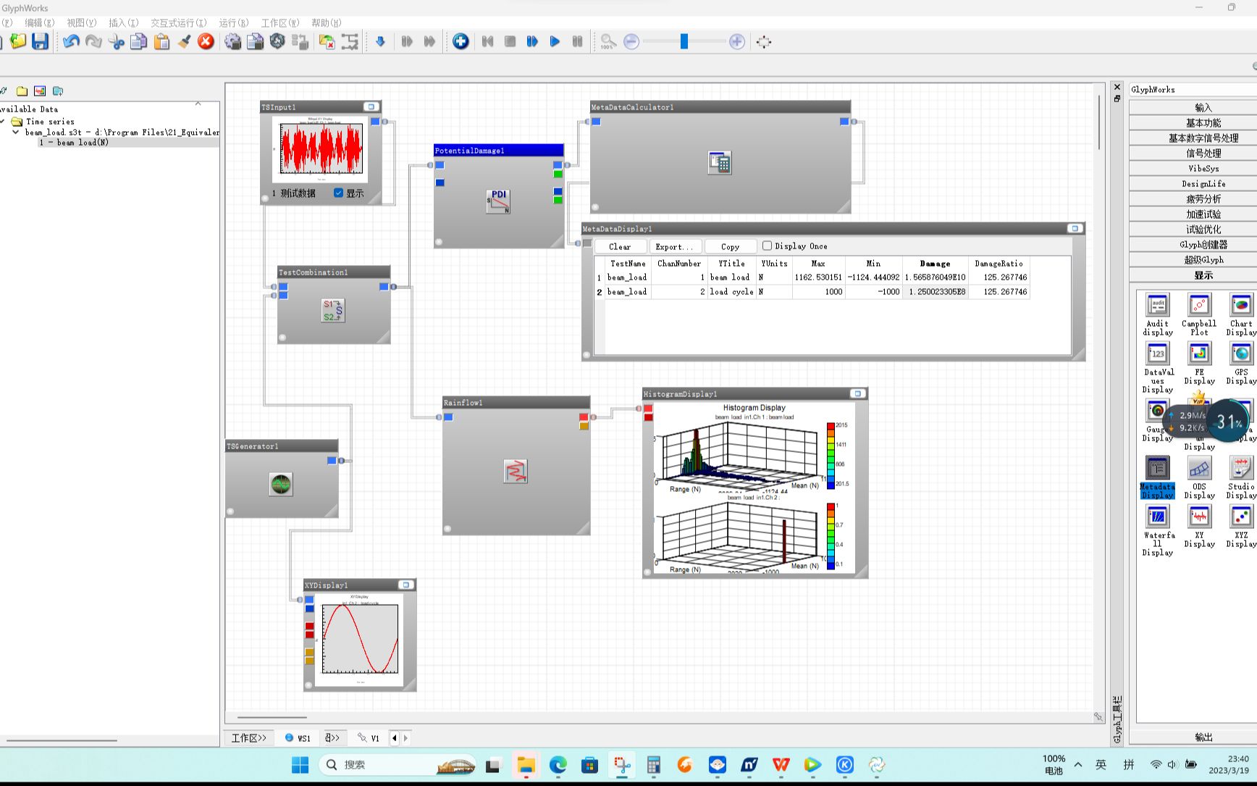
Task: Click the Clear button in MetaDataDisplay1
Action: (x=620, y=246)
